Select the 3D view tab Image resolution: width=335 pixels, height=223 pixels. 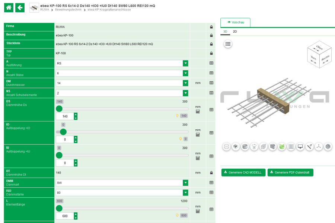[x=225, y=32]
